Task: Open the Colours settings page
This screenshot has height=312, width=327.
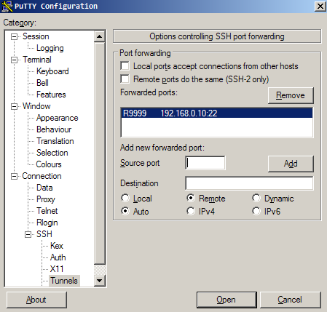Action: [x=49, y=164]
